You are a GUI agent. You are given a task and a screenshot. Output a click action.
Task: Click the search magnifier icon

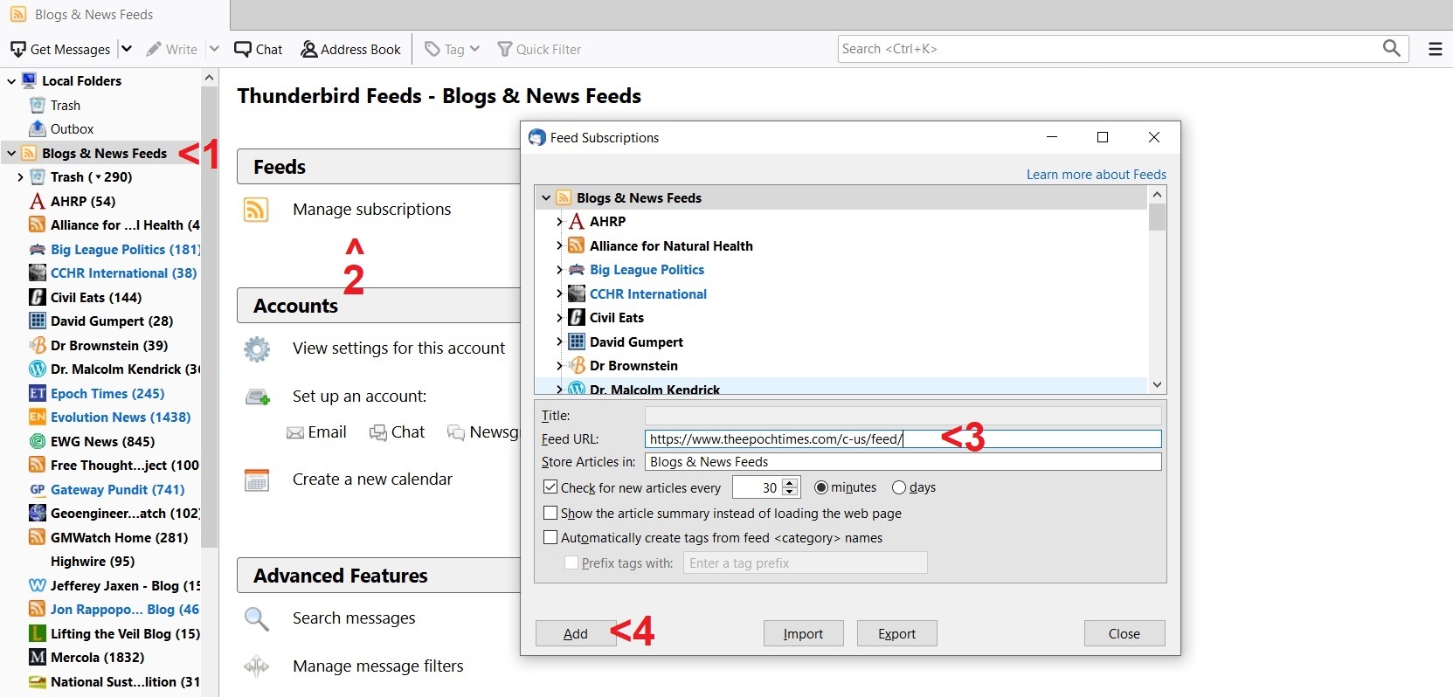1391,48
